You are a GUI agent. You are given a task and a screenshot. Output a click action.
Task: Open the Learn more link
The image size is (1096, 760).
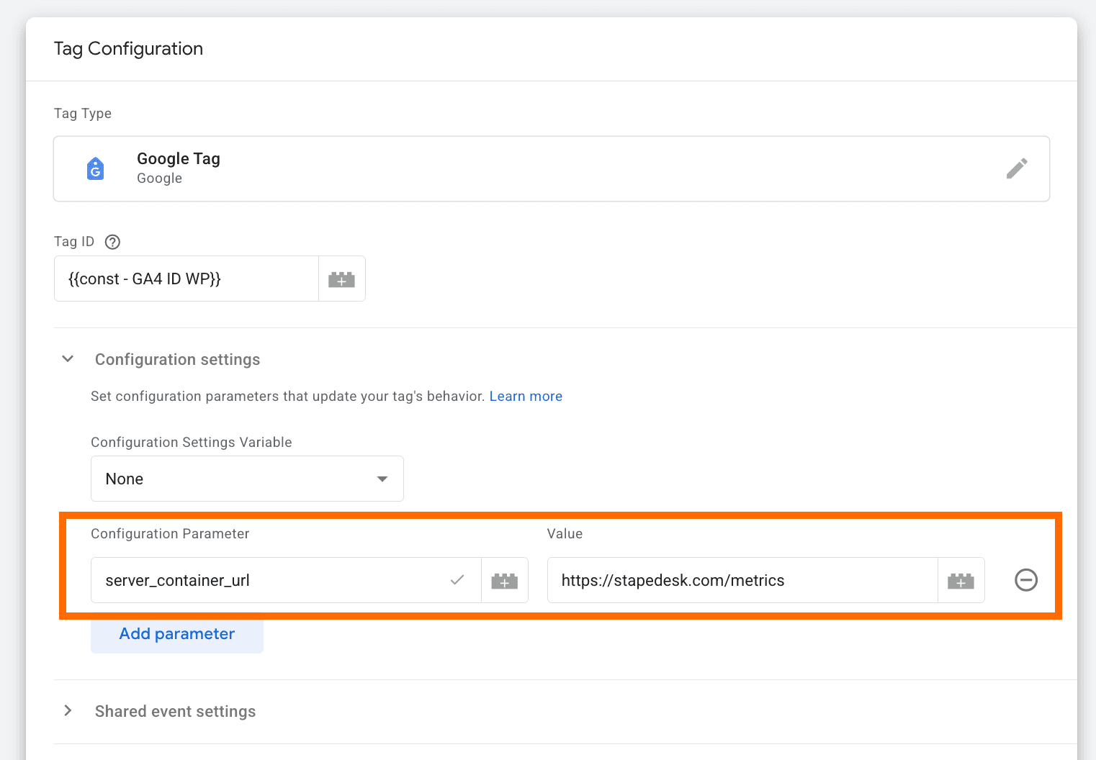tap(526, 397)
